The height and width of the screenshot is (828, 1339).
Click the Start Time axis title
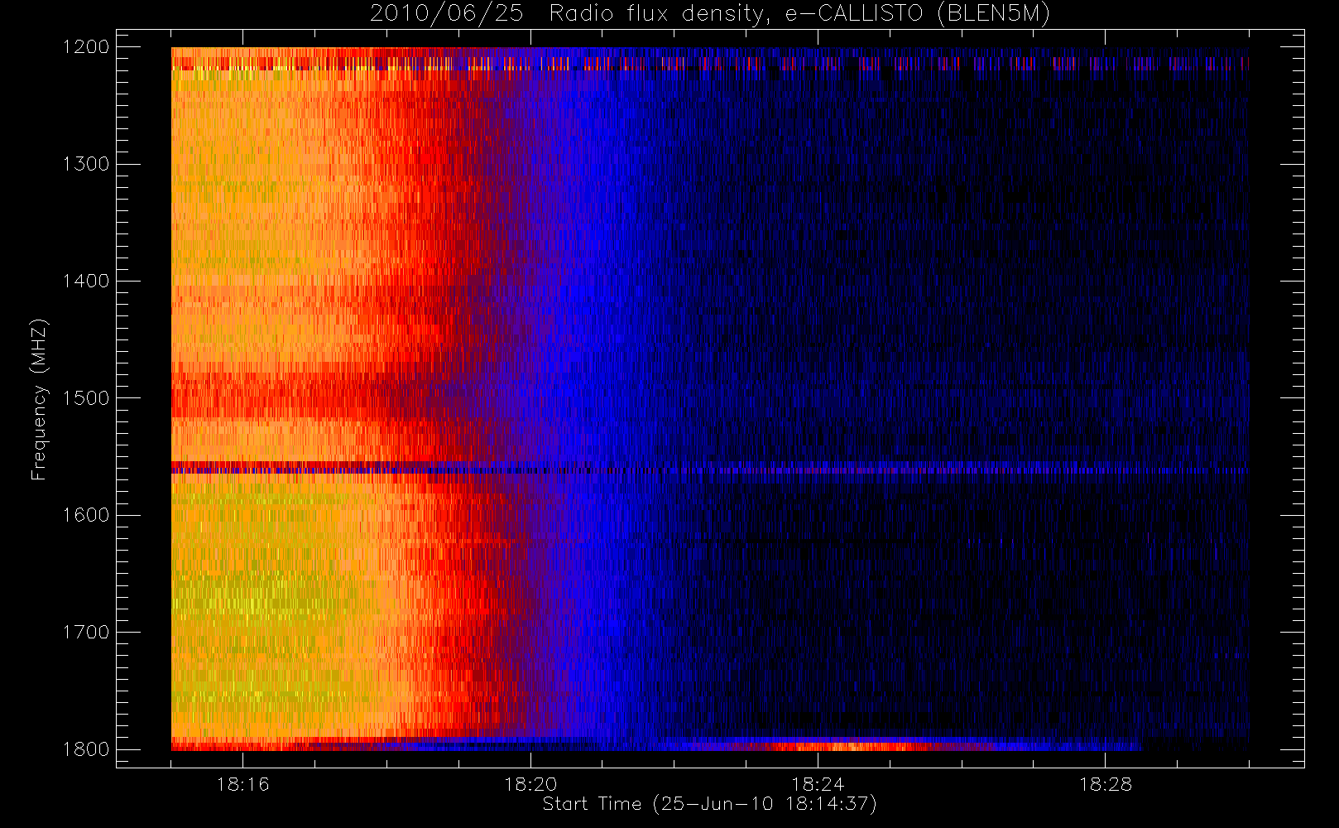pos(709,804)
